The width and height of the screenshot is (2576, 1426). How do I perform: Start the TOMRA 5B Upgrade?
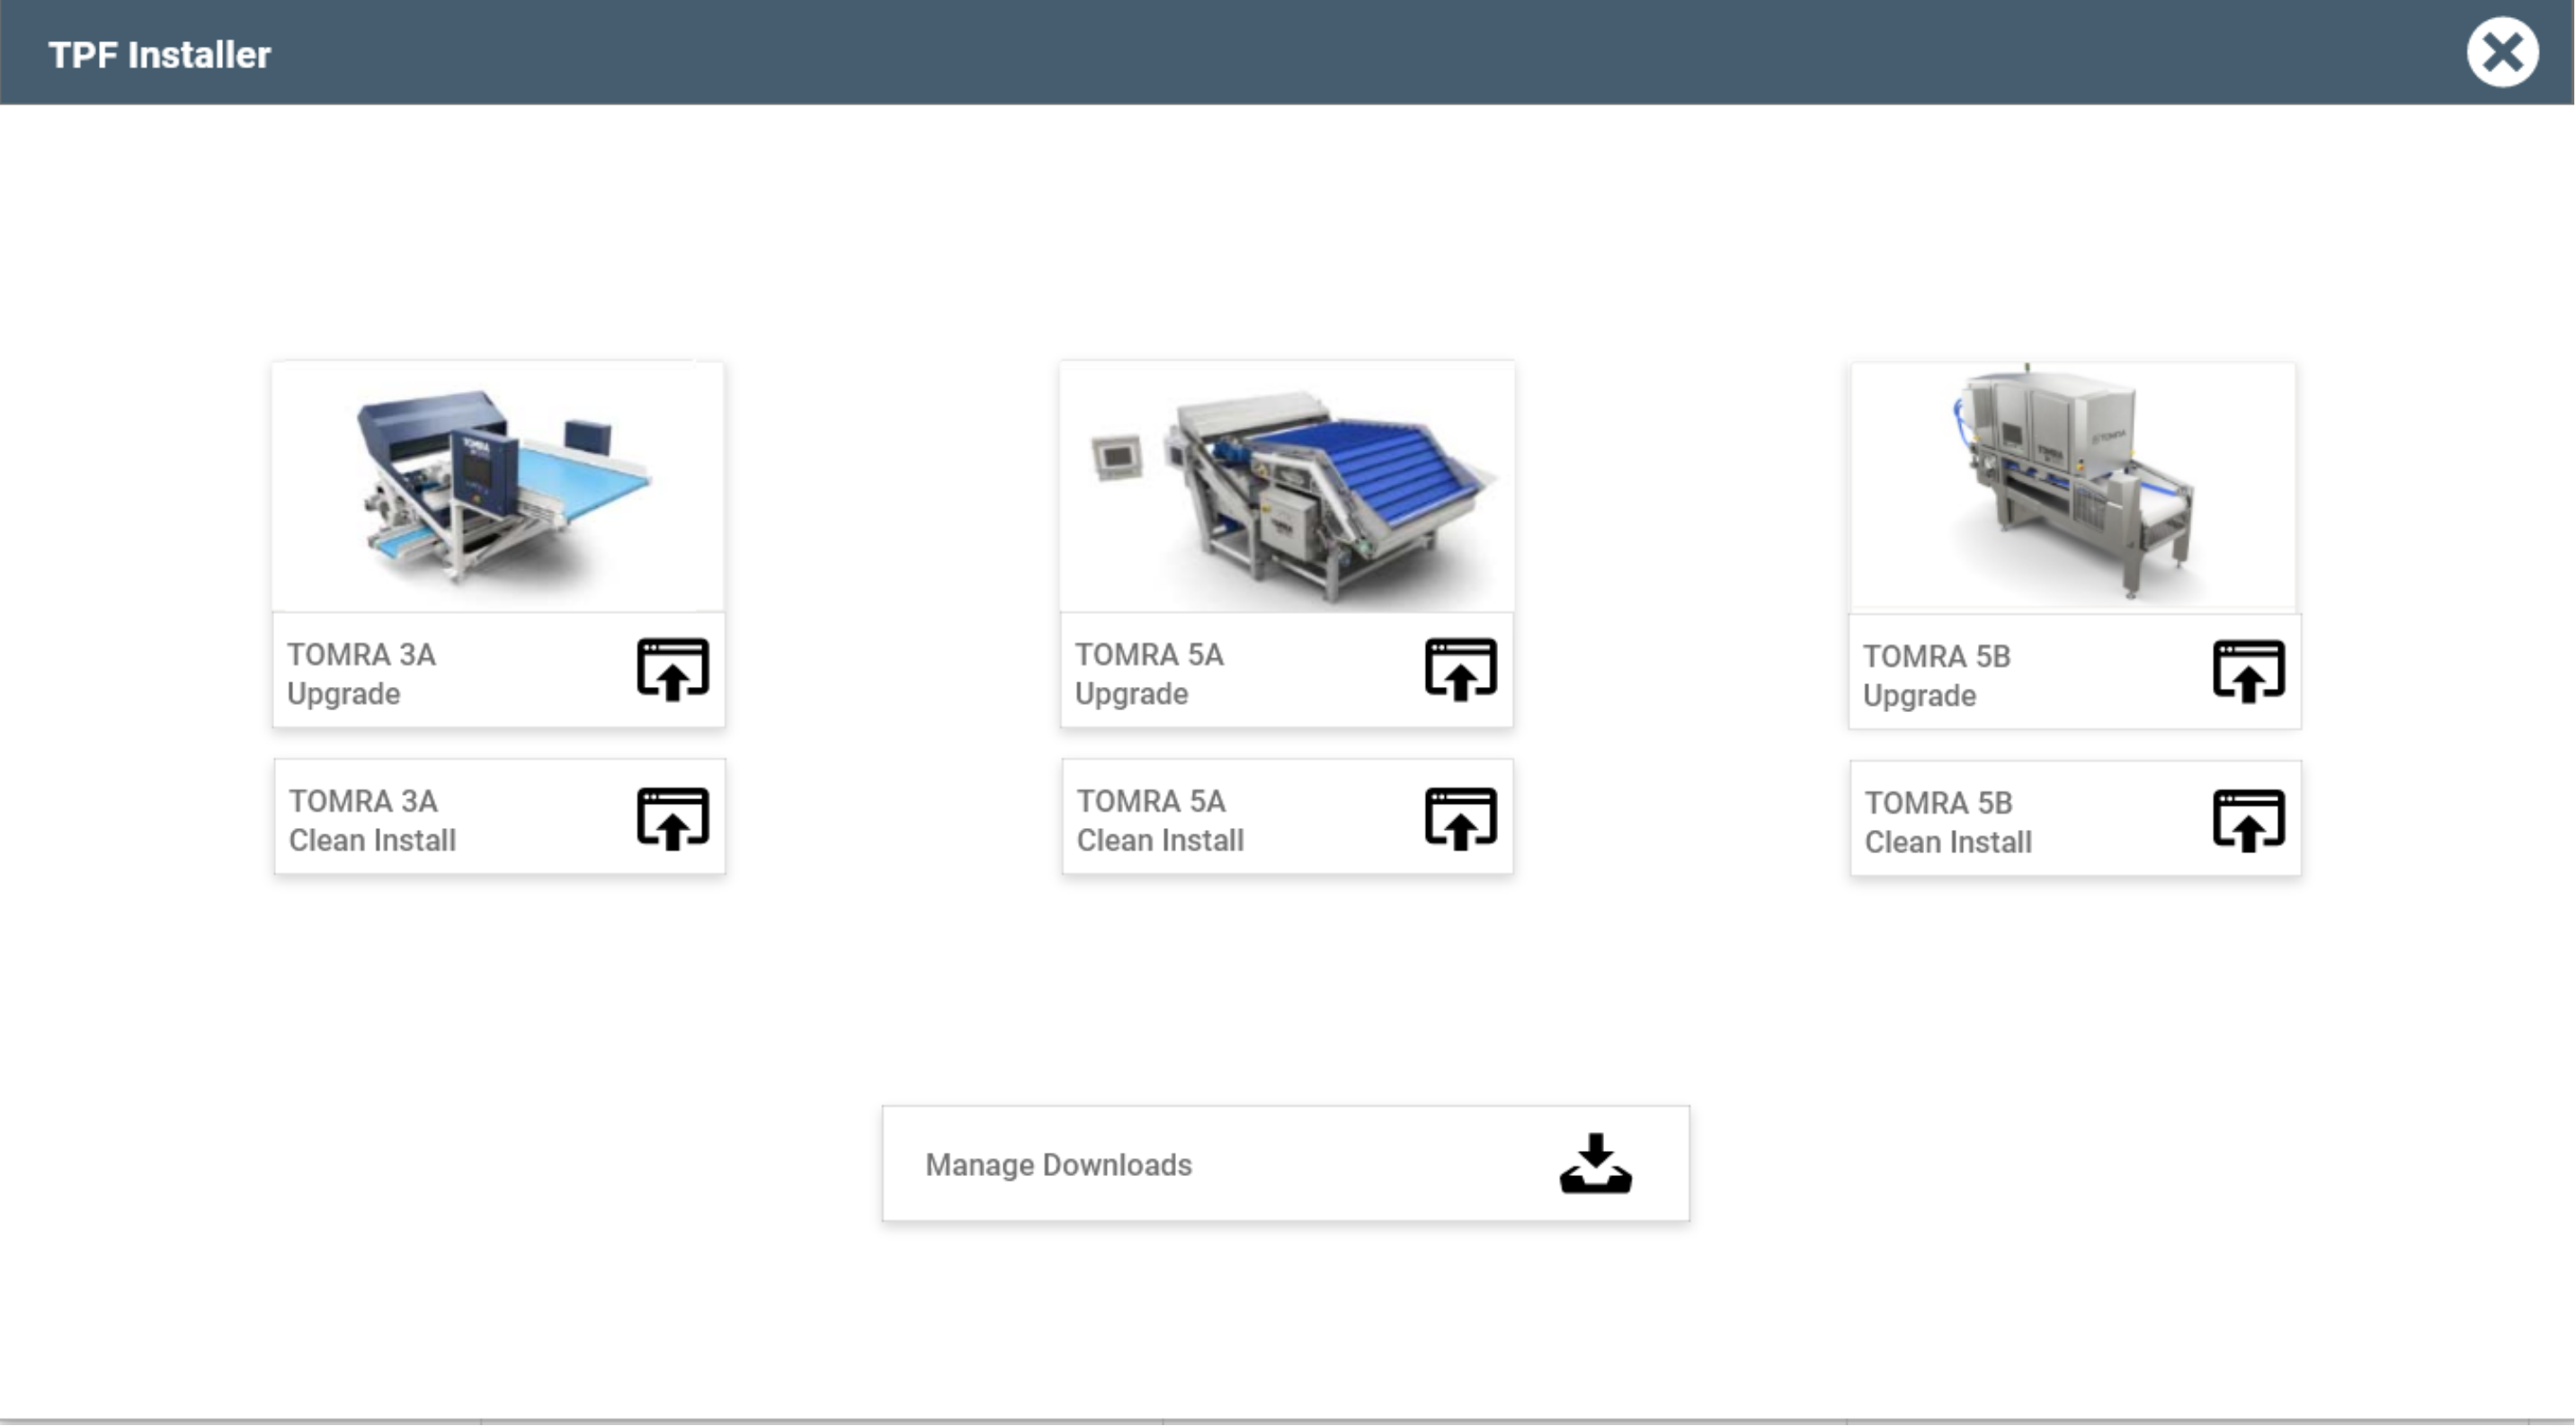coord(2075,673)
